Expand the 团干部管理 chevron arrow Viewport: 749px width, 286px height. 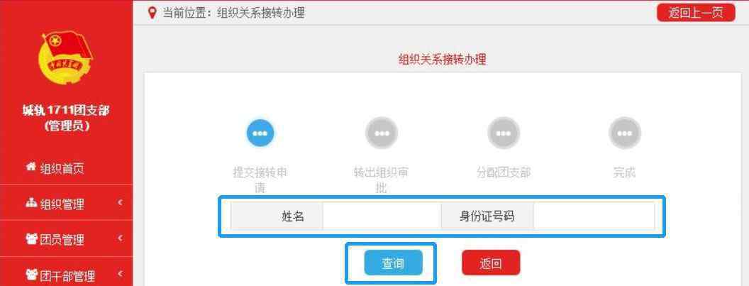(121, 274)
